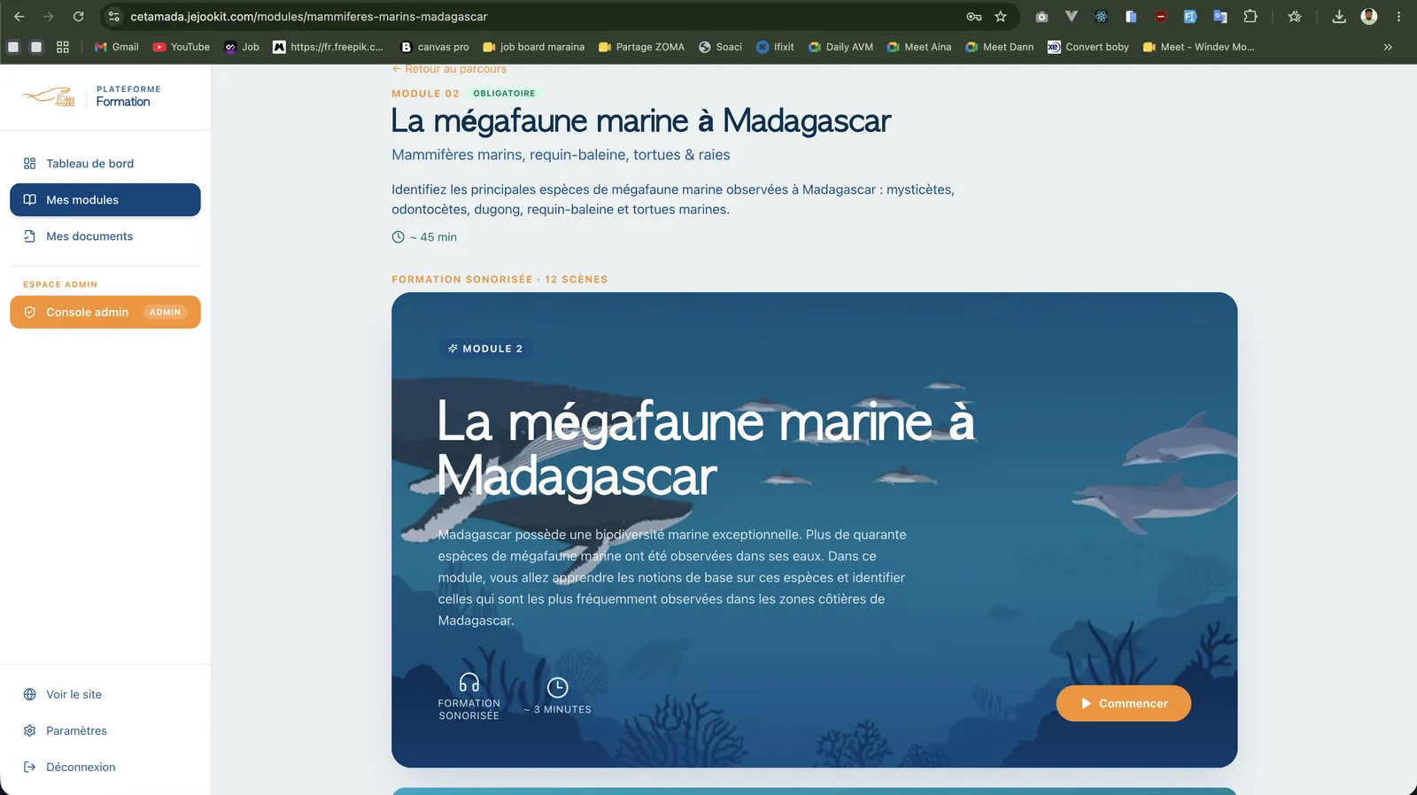1417x795 pixels.
Task: Click the globe icon beside Voir le site
Action: 29,695
